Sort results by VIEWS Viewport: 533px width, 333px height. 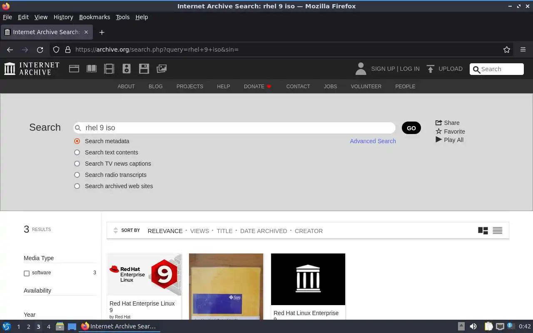(x=199, y=231)
